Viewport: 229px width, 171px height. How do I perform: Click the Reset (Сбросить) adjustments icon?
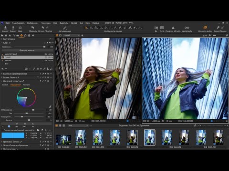(33, 28)
